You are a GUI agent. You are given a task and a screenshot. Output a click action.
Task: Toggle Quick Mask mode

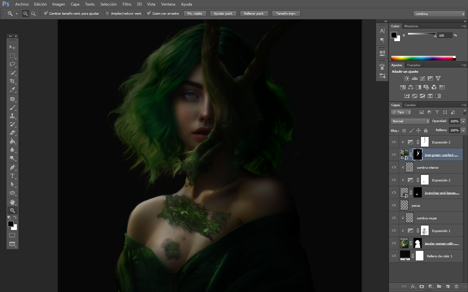[12, 235]
